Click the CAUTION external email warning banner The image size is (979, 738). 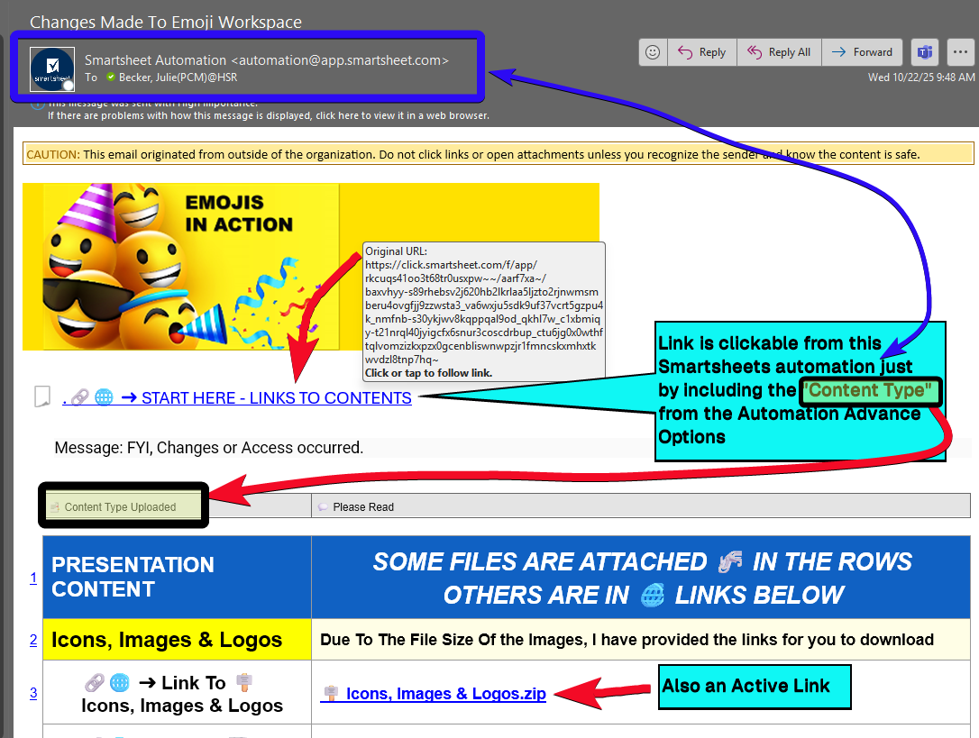[499, 154]
